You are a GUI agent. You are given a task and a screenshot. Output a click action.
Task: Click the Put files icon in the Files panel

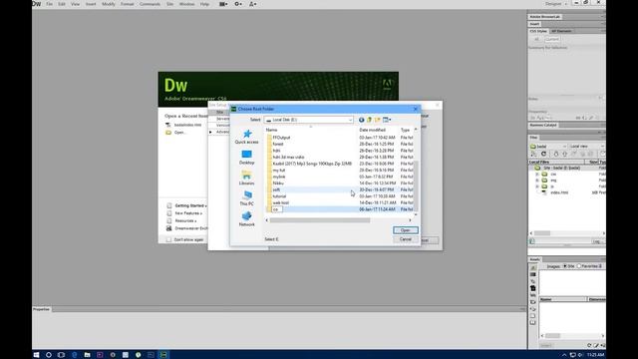(x=565, y=154)
